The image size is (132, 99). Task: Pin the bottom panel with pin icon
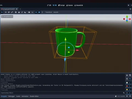(127, 96)
